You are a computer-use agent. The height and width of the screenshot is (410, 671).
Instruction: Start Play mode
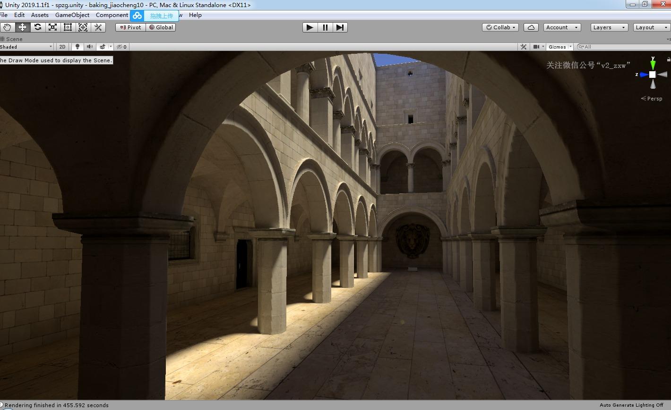click(310, 27)
